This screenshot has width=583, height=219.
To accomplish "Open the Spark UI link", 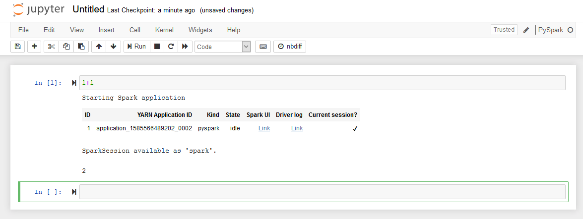I will (x=264, y=128).
